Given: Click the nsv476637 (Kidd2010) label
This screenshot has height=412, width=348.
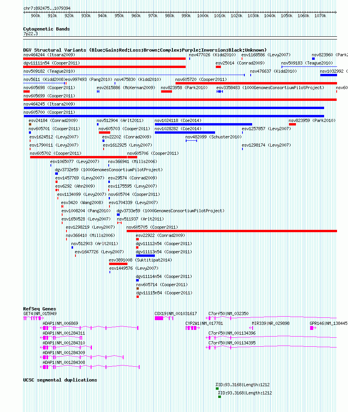Looking at the screenshot, I should point(273,71).
